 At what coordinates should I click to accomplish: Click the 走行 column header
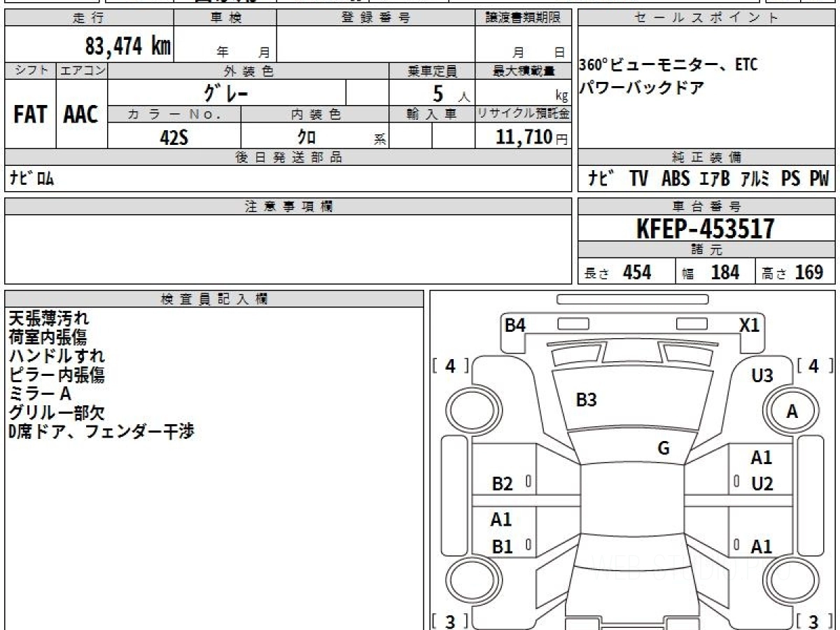click(x=88, y=19)
